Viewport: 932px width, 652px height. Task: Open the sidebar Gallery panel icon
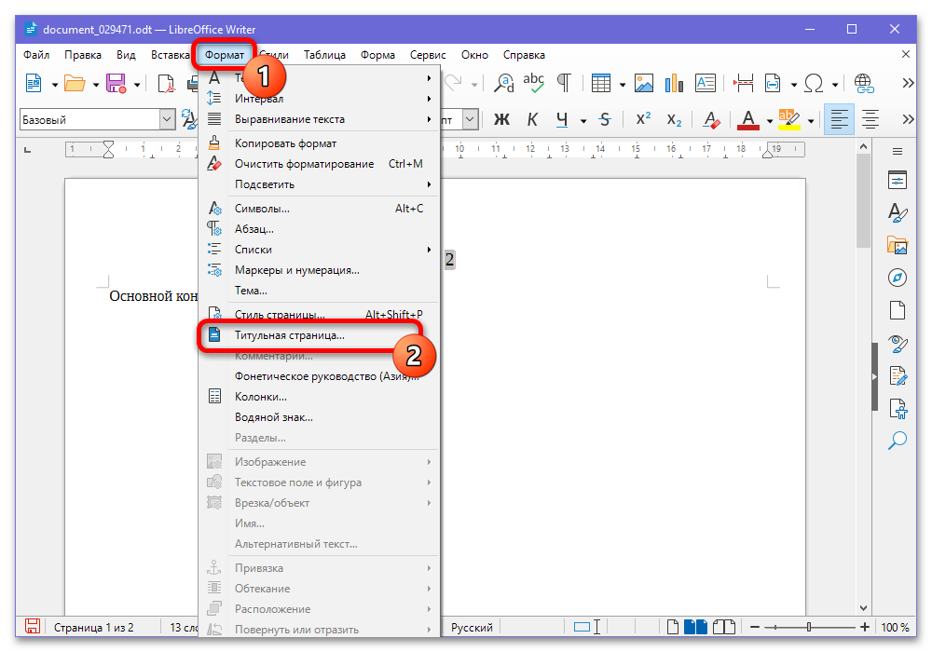coord(897,245)
